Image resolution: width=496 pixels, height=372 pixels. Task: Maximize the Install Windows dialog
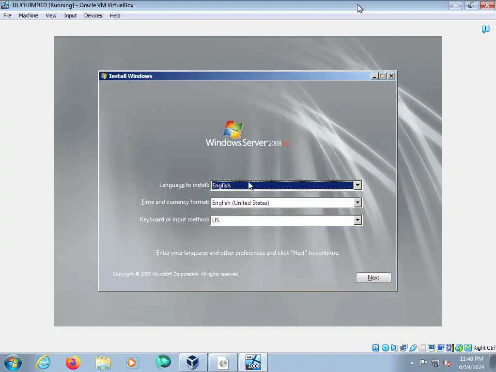pos(383,76)
